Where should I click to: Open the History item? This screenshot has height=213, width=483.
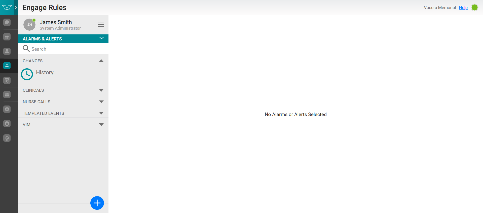[45, 73]
